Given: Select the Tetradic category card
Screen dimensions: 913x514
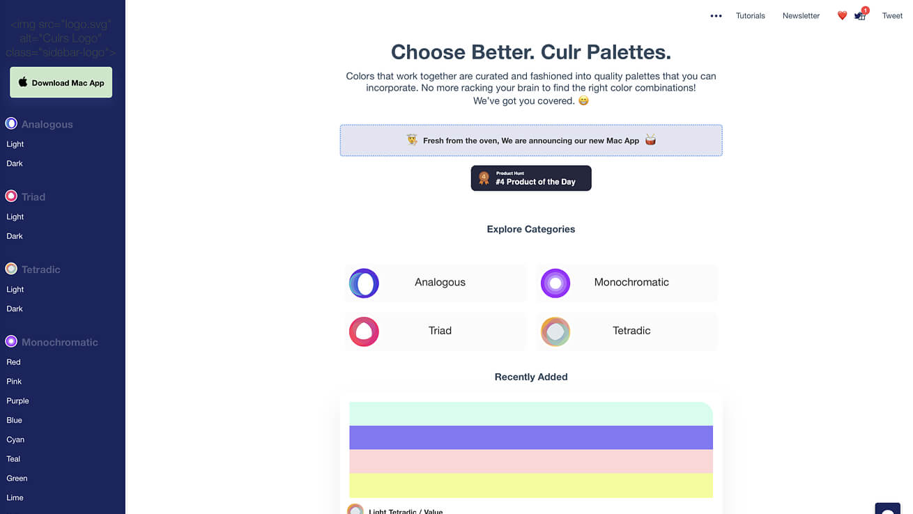Looking at the screenshot, I should click(627, 332).
